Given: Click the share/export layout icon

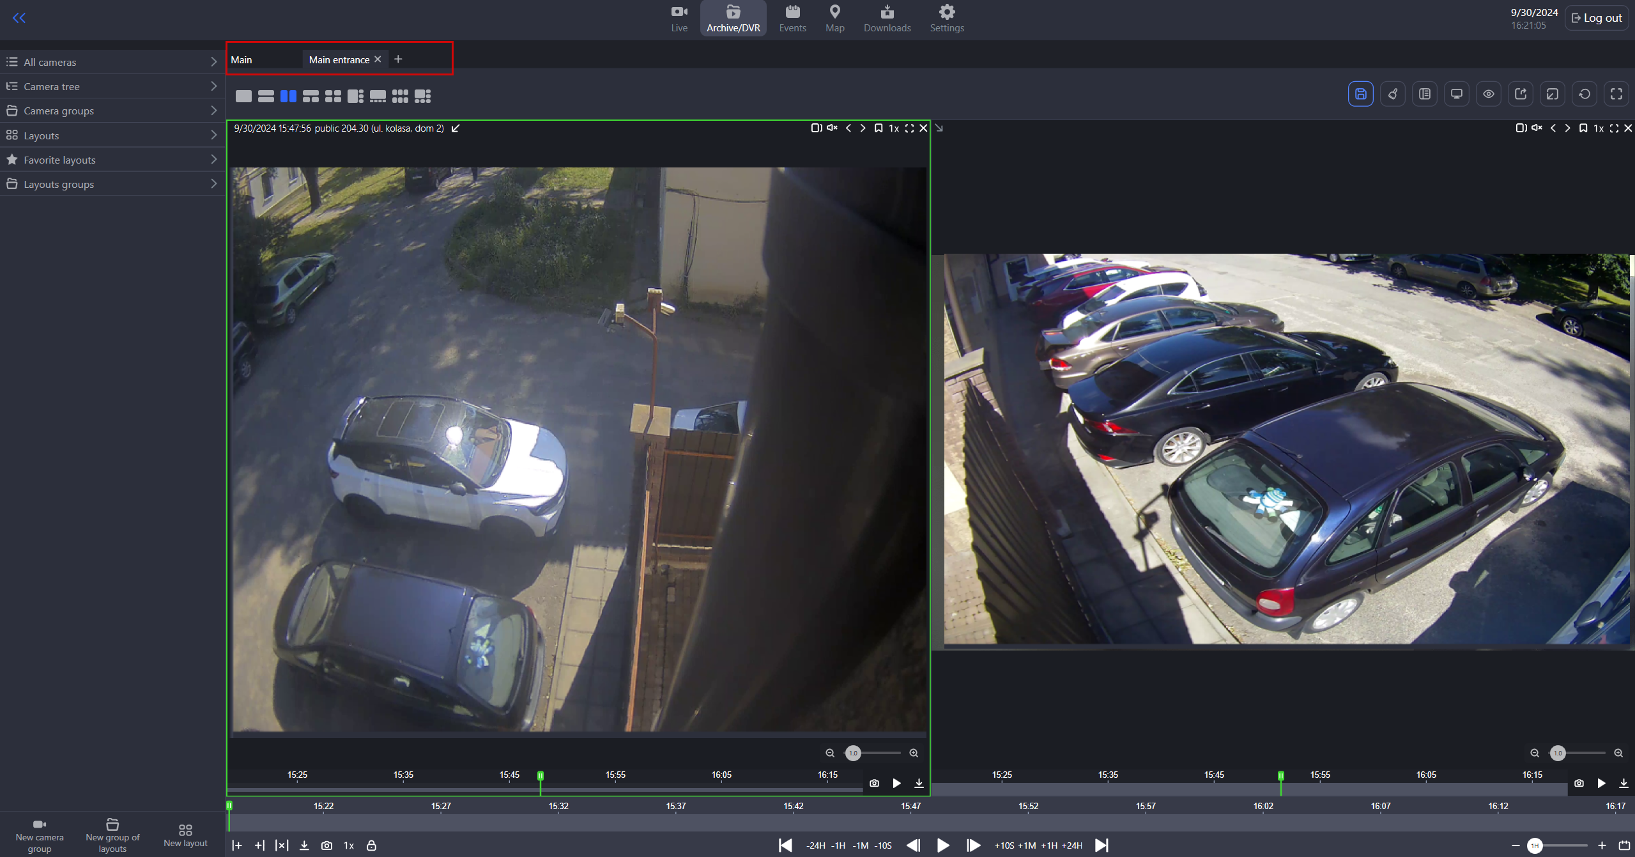Looking at the screenshot, I should [1520, 94].
